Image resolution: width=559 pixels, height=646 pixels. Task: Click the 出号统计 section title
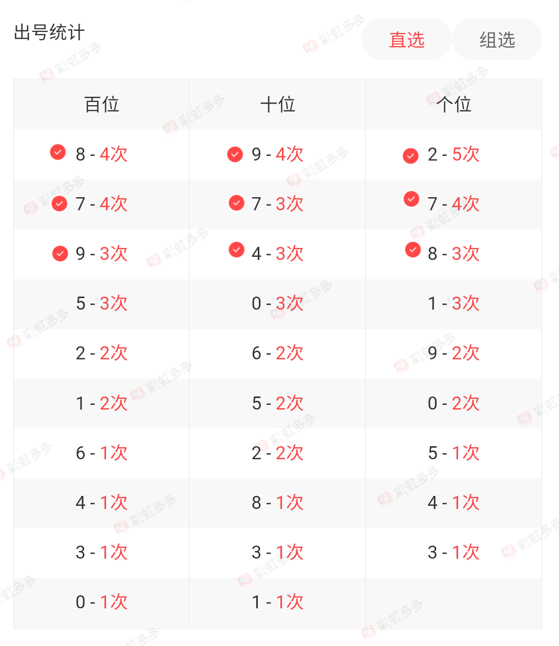(x=49, y=32)
